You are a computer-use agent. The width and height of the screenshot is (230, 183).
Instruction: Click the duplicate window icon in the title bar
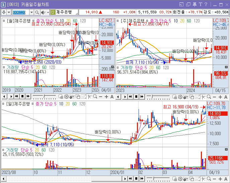coord(188,5)
